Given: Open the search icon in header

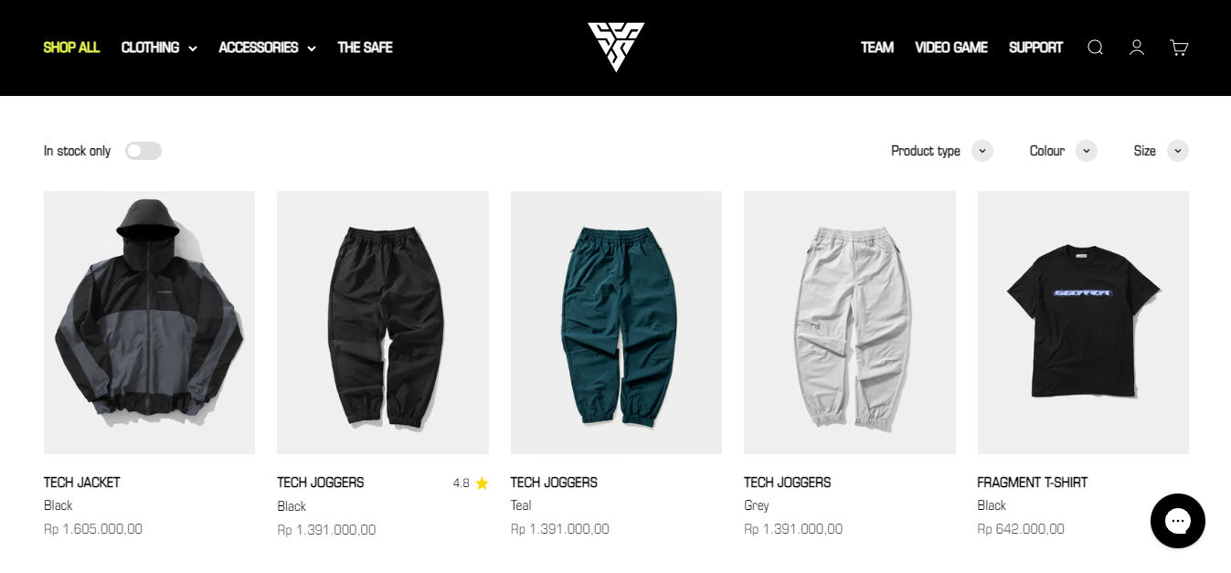Looking at the screenshot, I should click(1095, 48).
